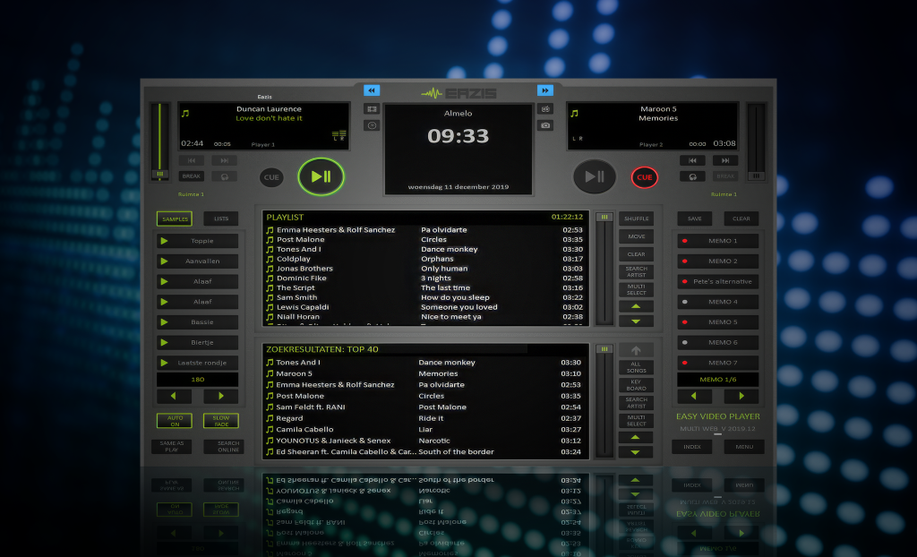Click memo SAVE button
Viewport: 917px width, 557px height.
pyautogui.click(x=695, y=219)
